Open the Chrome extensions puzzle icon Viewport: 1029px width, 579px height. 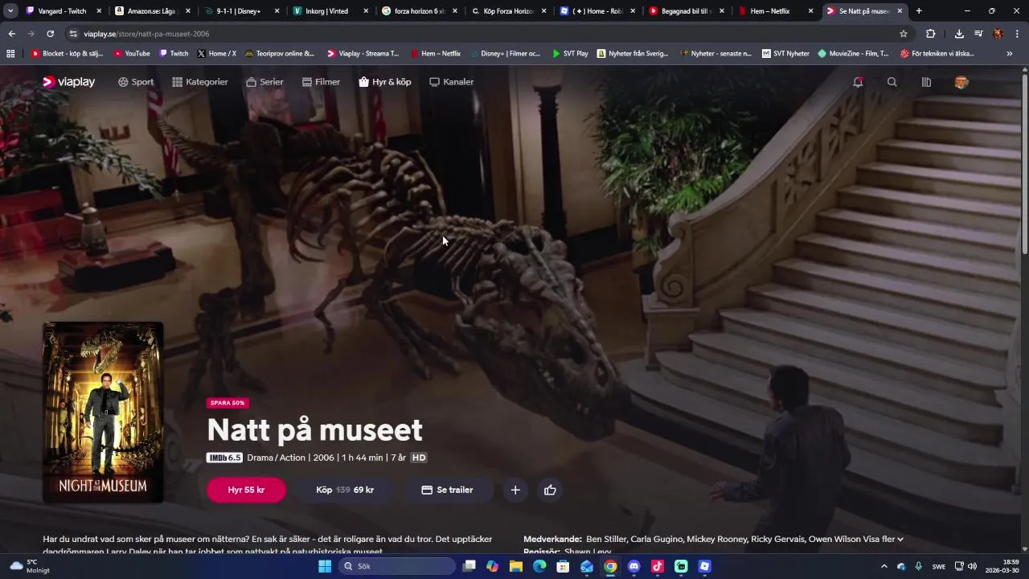[930, 34]
